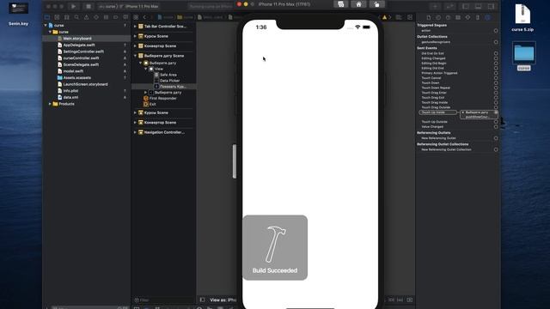Open the Breakpoint navigator icon
Screen dimensions: 550x309
click(x=116, y=17)
